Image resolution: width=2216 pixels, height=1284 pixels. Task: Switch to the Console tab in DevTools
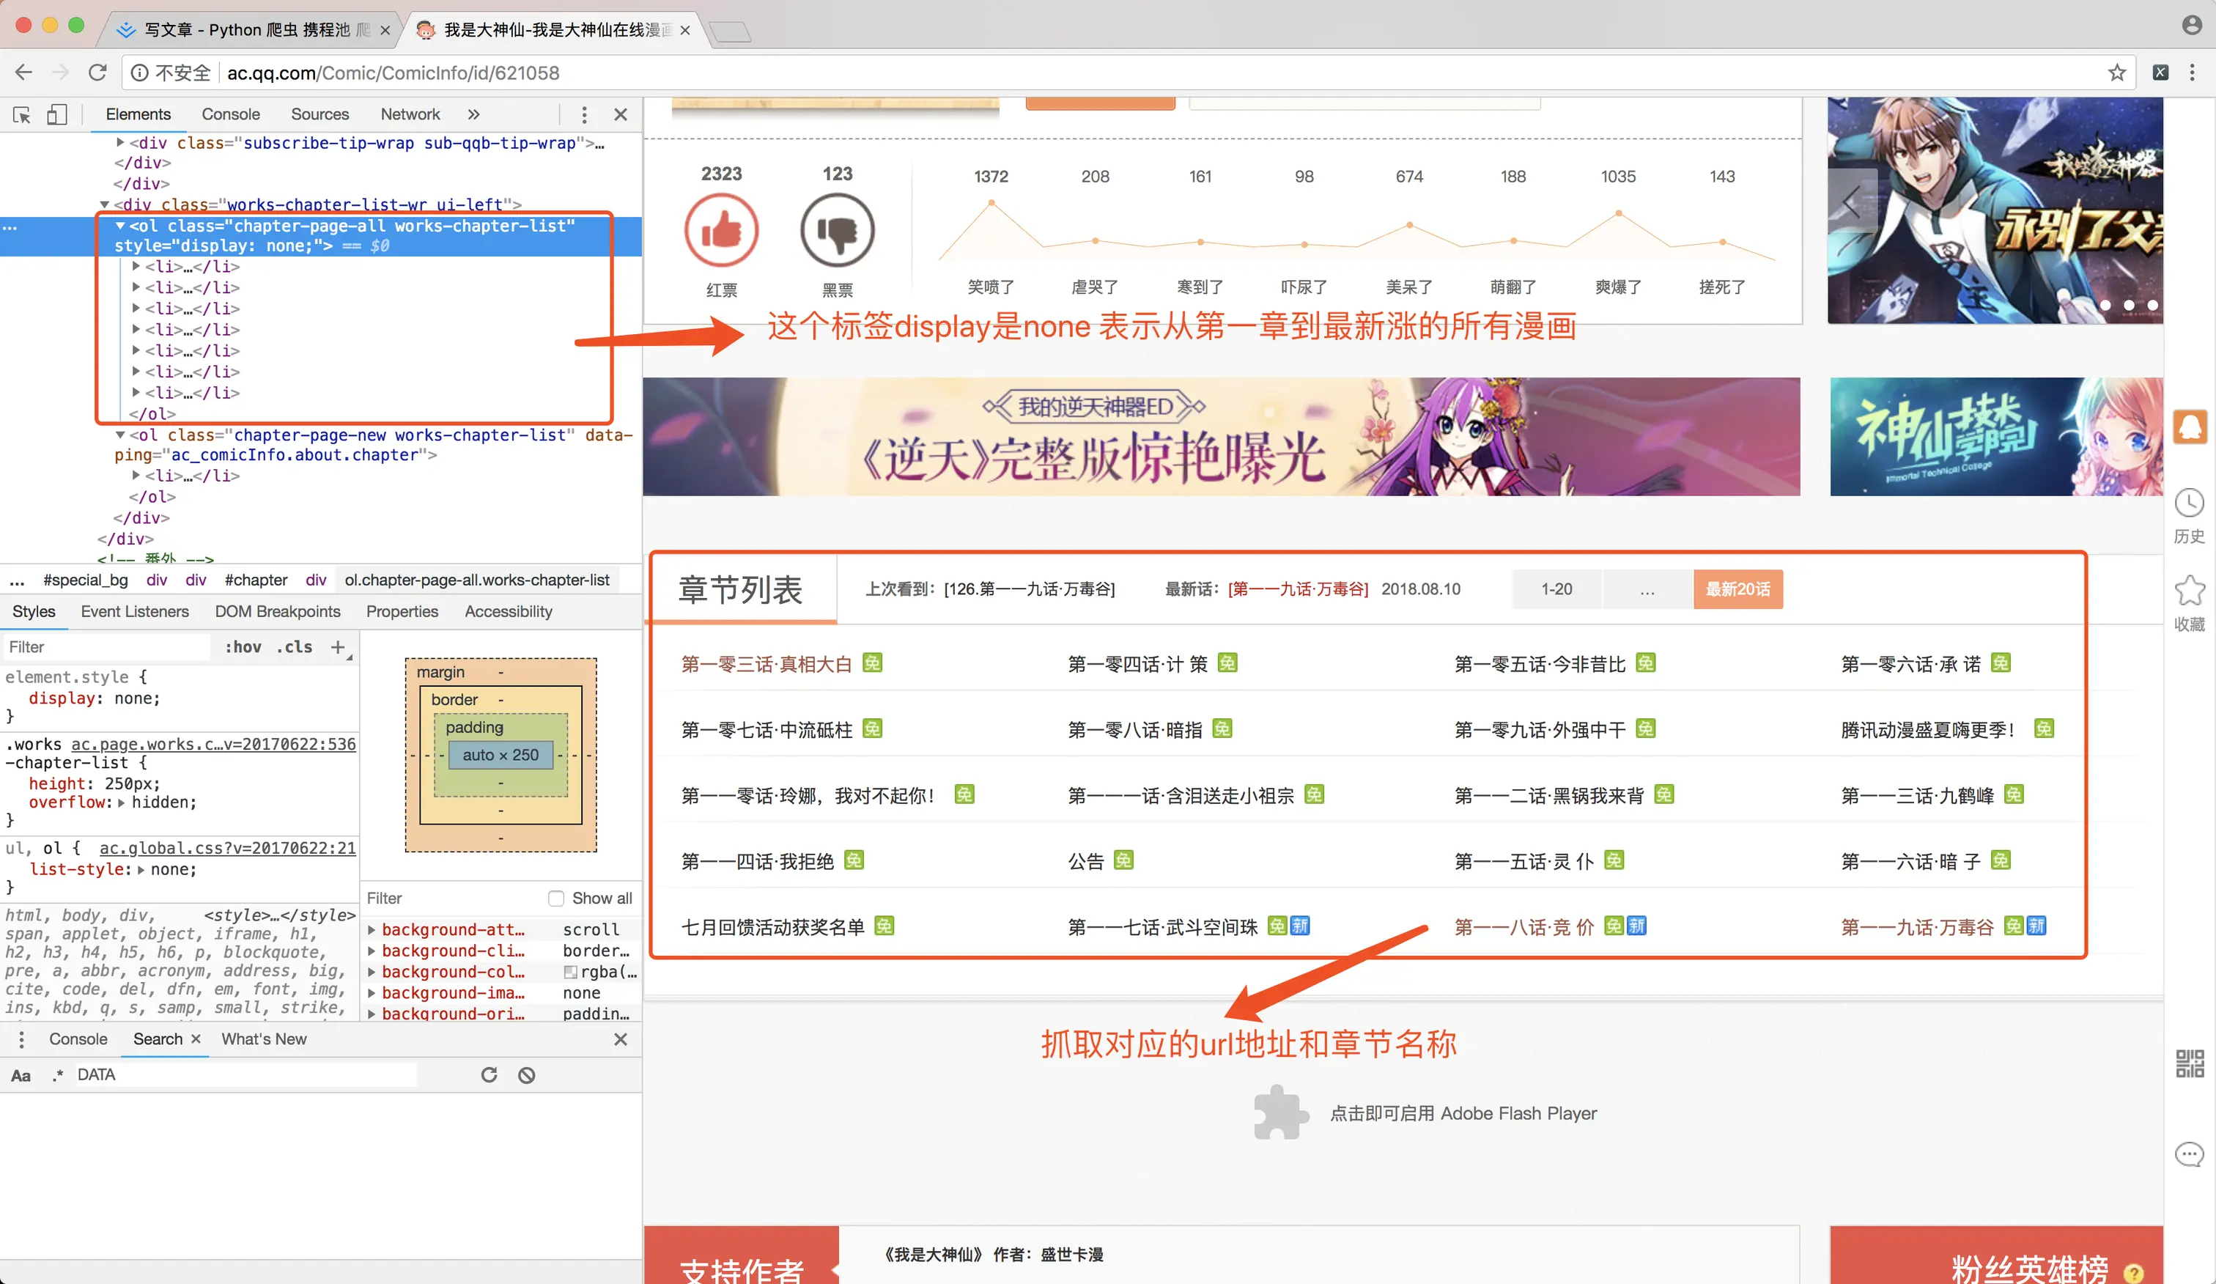[x=230, y=114]
